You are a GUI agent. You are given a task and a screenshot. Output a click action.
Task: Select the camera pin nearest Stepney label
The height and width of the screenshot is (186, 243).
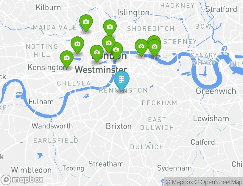(155, 47)
